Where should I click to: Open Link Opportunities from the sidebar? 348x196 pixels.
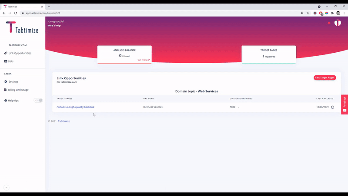[x=18, y=53]
